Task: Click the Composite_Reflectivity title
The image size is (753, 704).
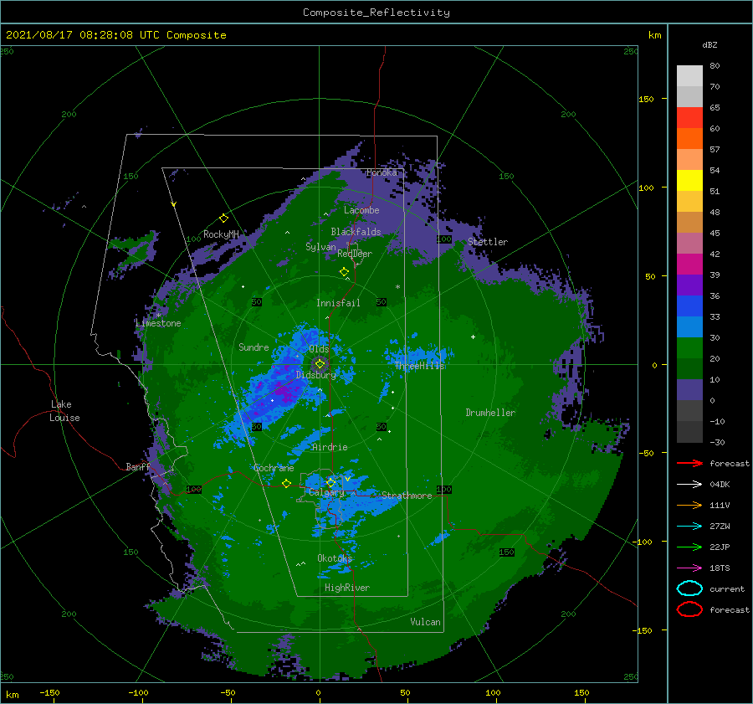Action: tap(376, 13)
